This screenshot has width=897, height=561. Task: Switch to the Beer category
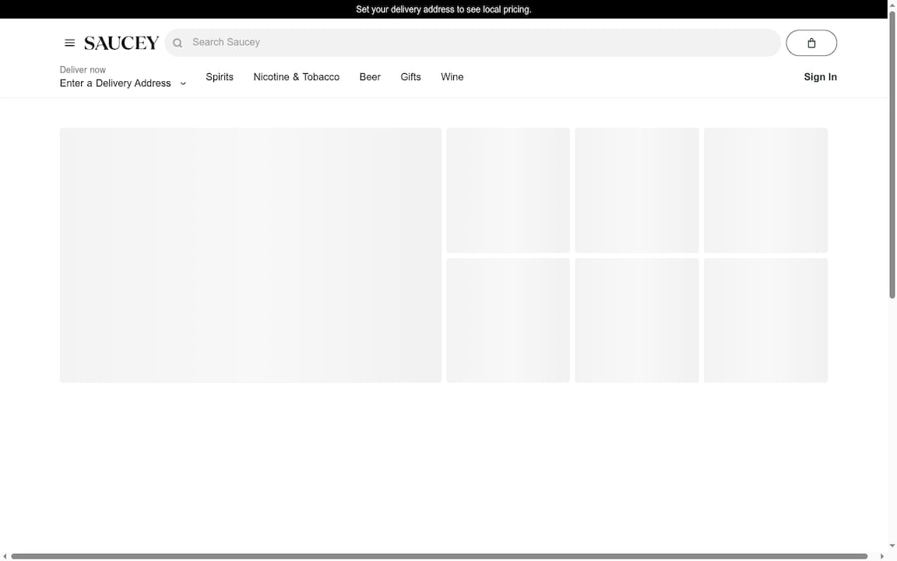tap(369, 76)
